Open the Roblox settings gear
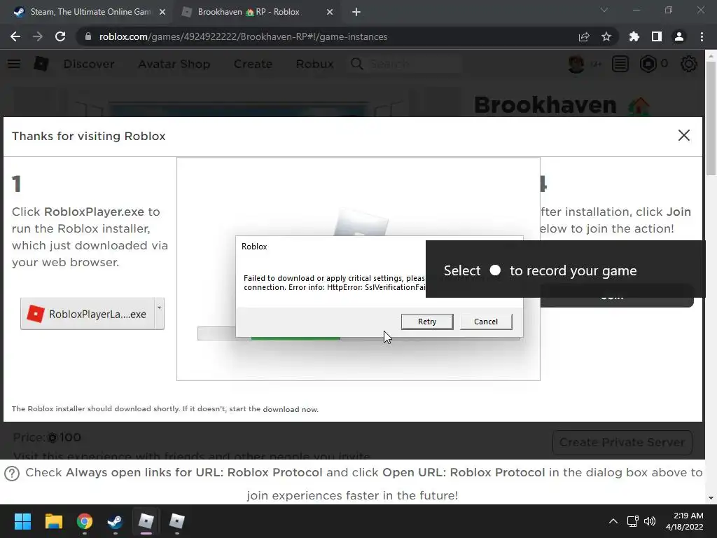The width and height of the screenshot is (717, 538). 689,64
